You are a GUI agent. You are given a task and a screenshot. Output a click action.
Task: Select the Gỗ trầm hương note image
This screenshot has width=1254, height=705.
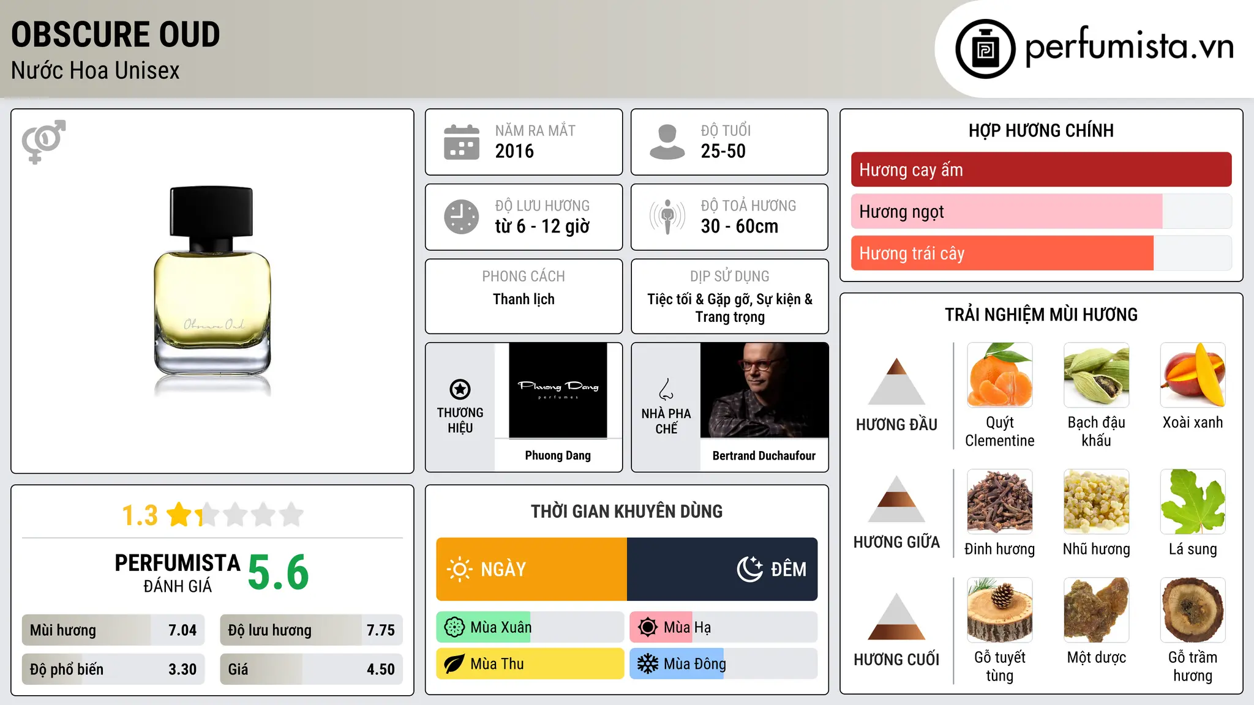point(1193,610)
